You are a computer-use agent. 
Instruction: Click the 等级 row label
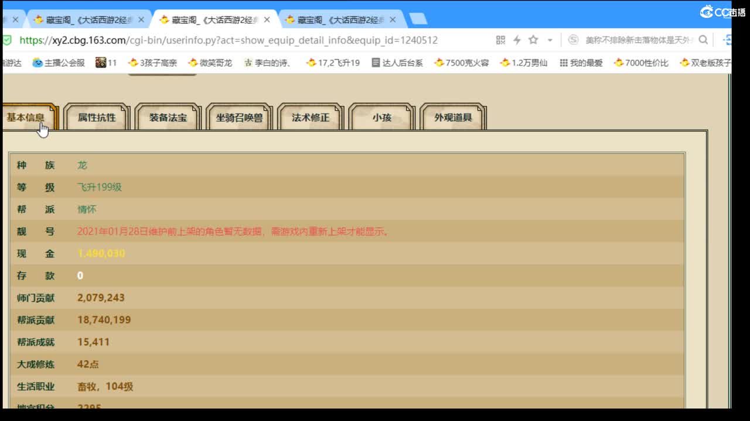coord(36,188)
